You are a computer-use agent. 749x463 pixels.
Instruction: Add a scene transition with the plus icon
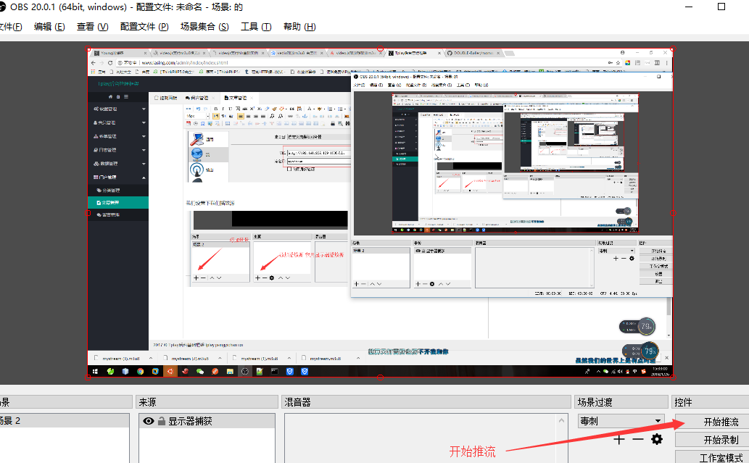pyautogui.click(x=619, y=440)
